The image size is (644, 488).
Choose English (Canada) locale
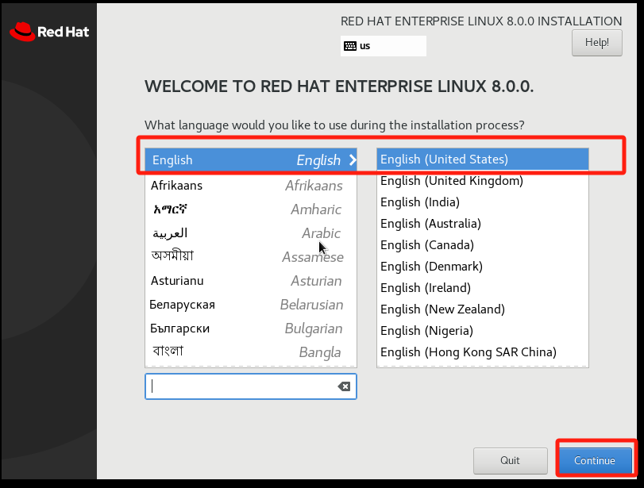(483, 244)
